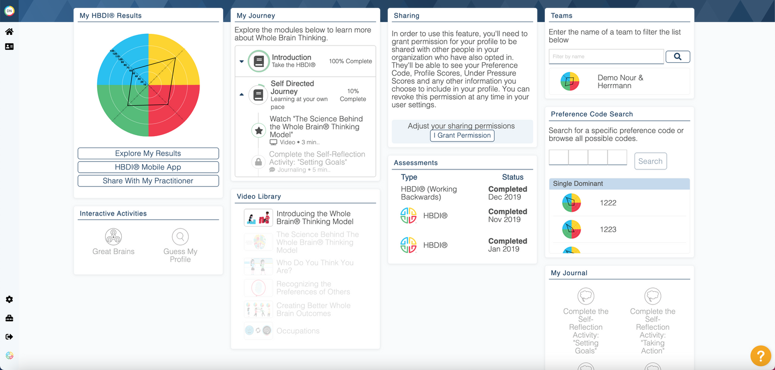
Task: Open the HBDI Mobile App button
Action: pyautogui.click(x=148, y=167)
